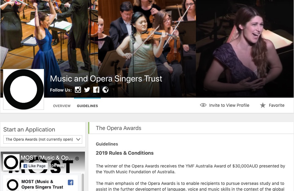Select the Guidelines tab
294x191 pixels.
click(x=87, y=106)
